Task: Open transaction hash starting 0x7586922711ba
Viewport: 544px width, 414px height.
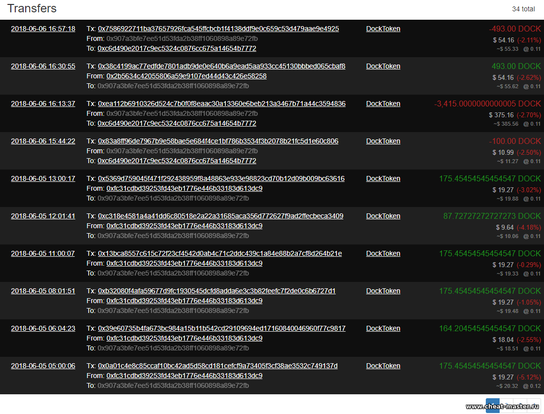Action: [x=218, y=29]
